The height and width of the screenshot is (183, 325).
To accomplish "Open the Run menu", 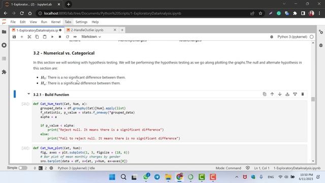I will point(44,22).
